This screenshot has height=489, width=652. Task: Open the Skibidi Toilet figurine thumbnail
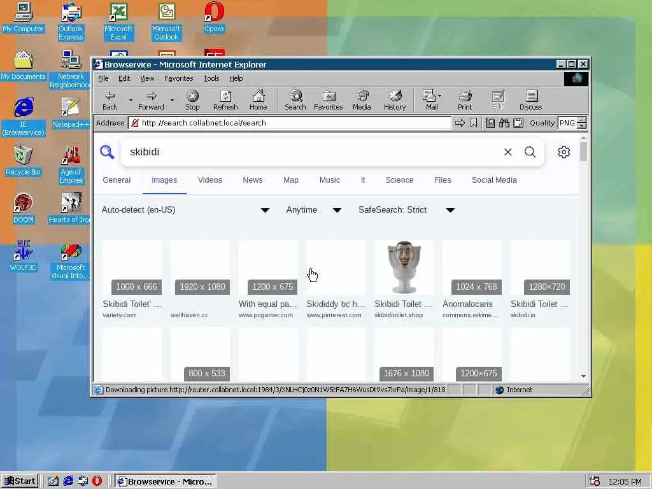pyautogui.click(x=404, y=267)
